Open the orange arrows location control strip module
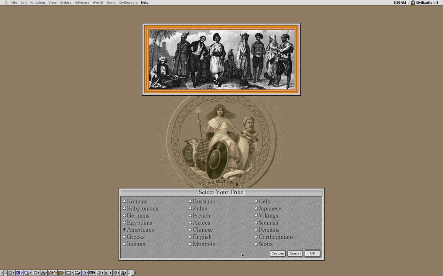The image size is (443, 276). pyautogui.click(x=52, y=273)
